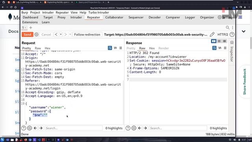Click the request Search field

pyautogui.click(x=74, y=128)
